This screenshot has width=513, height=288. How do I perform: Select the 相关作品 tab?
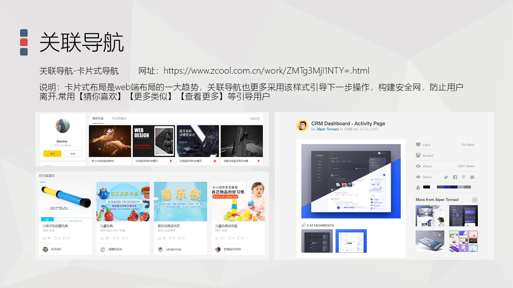point(98,118)
